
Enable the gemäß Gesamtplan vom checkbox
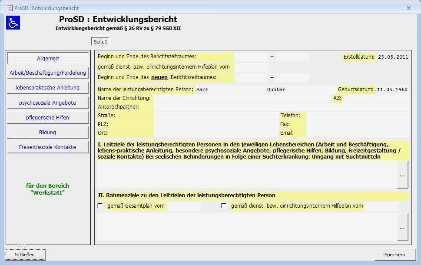click(100, 205)
